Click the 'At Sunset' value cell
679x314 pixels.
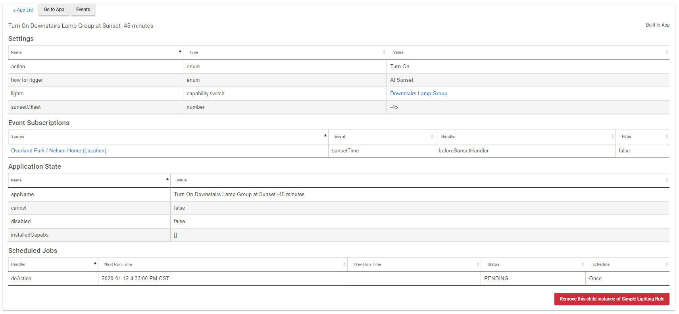pyautogui.click(x=528, y=80)
